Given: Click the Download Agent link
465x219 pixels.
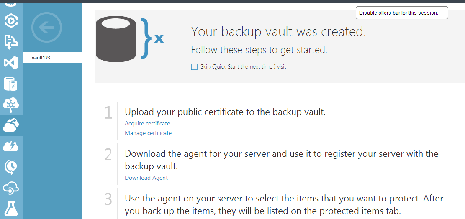Looking at the screenshot, I should point(146,178).
